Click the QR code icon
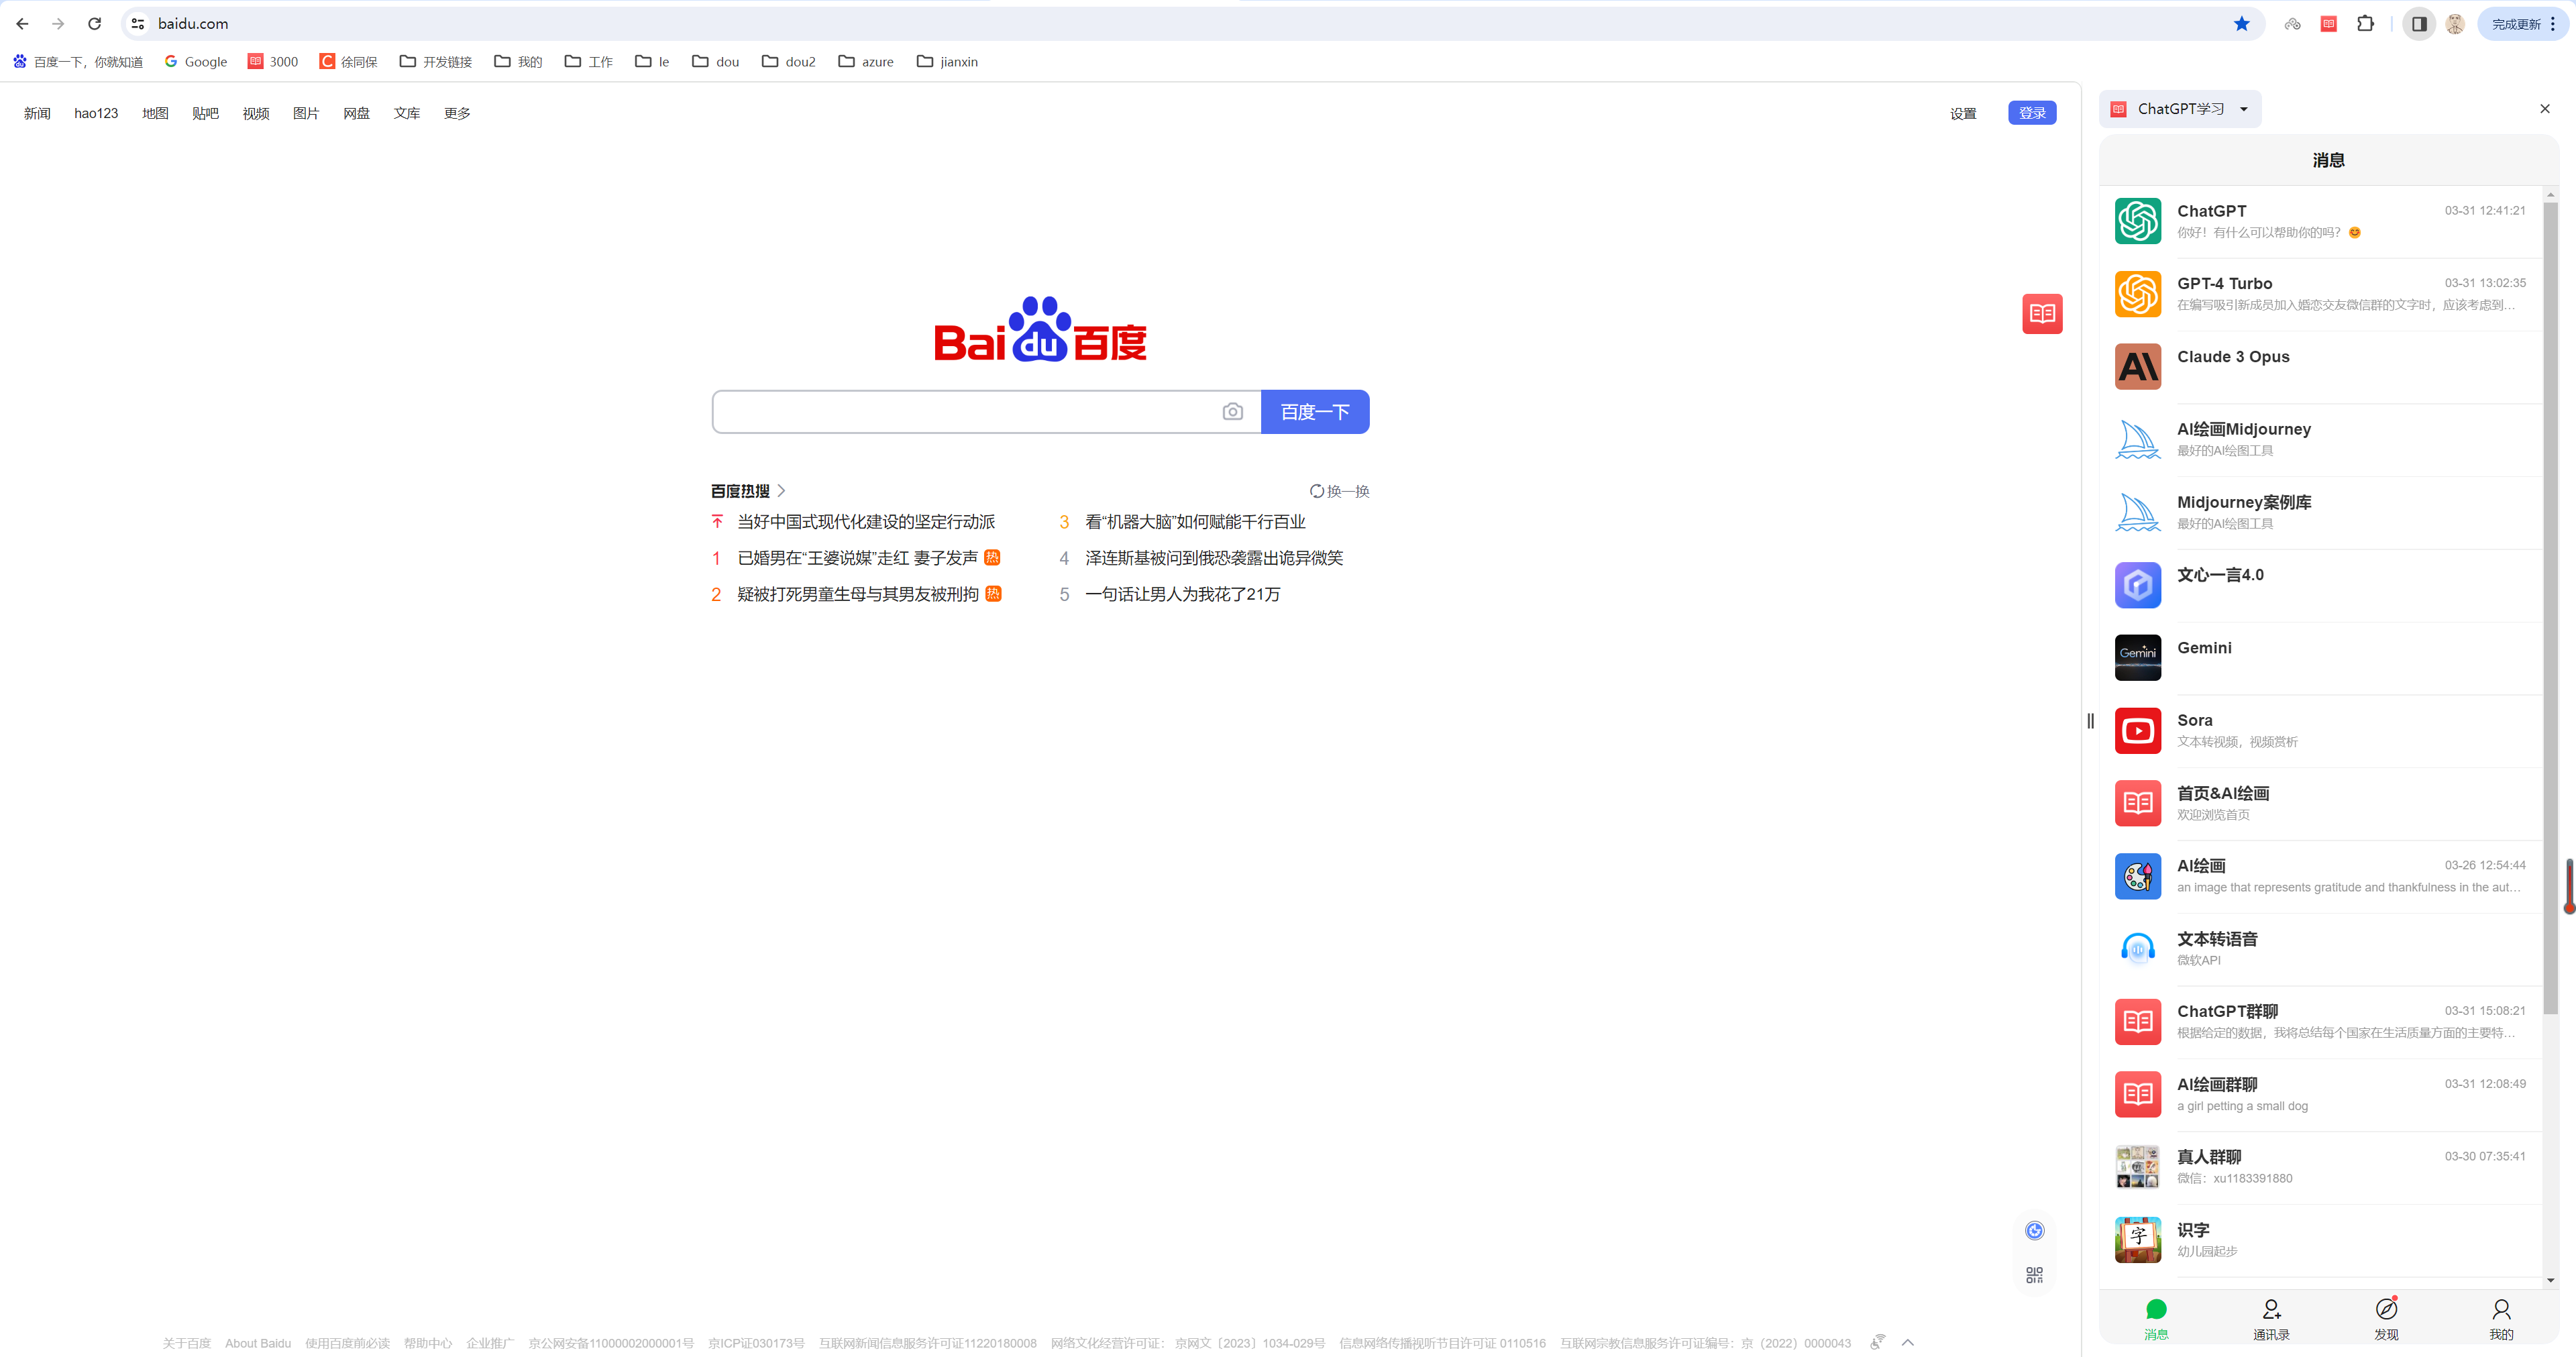 tap(2034, 1275)
